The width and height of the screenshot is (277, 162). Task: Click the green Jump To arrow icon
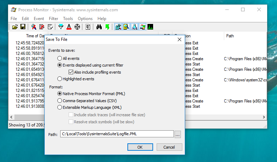click(107, 27)
